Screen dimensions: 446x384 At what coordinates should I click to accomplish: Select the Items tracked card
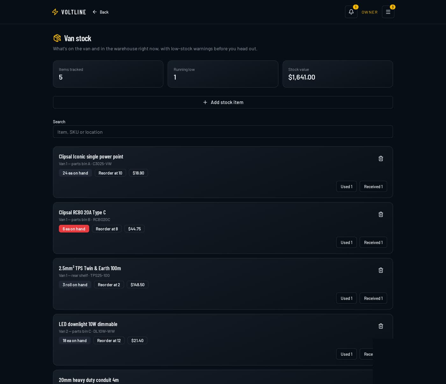(108, 74)
